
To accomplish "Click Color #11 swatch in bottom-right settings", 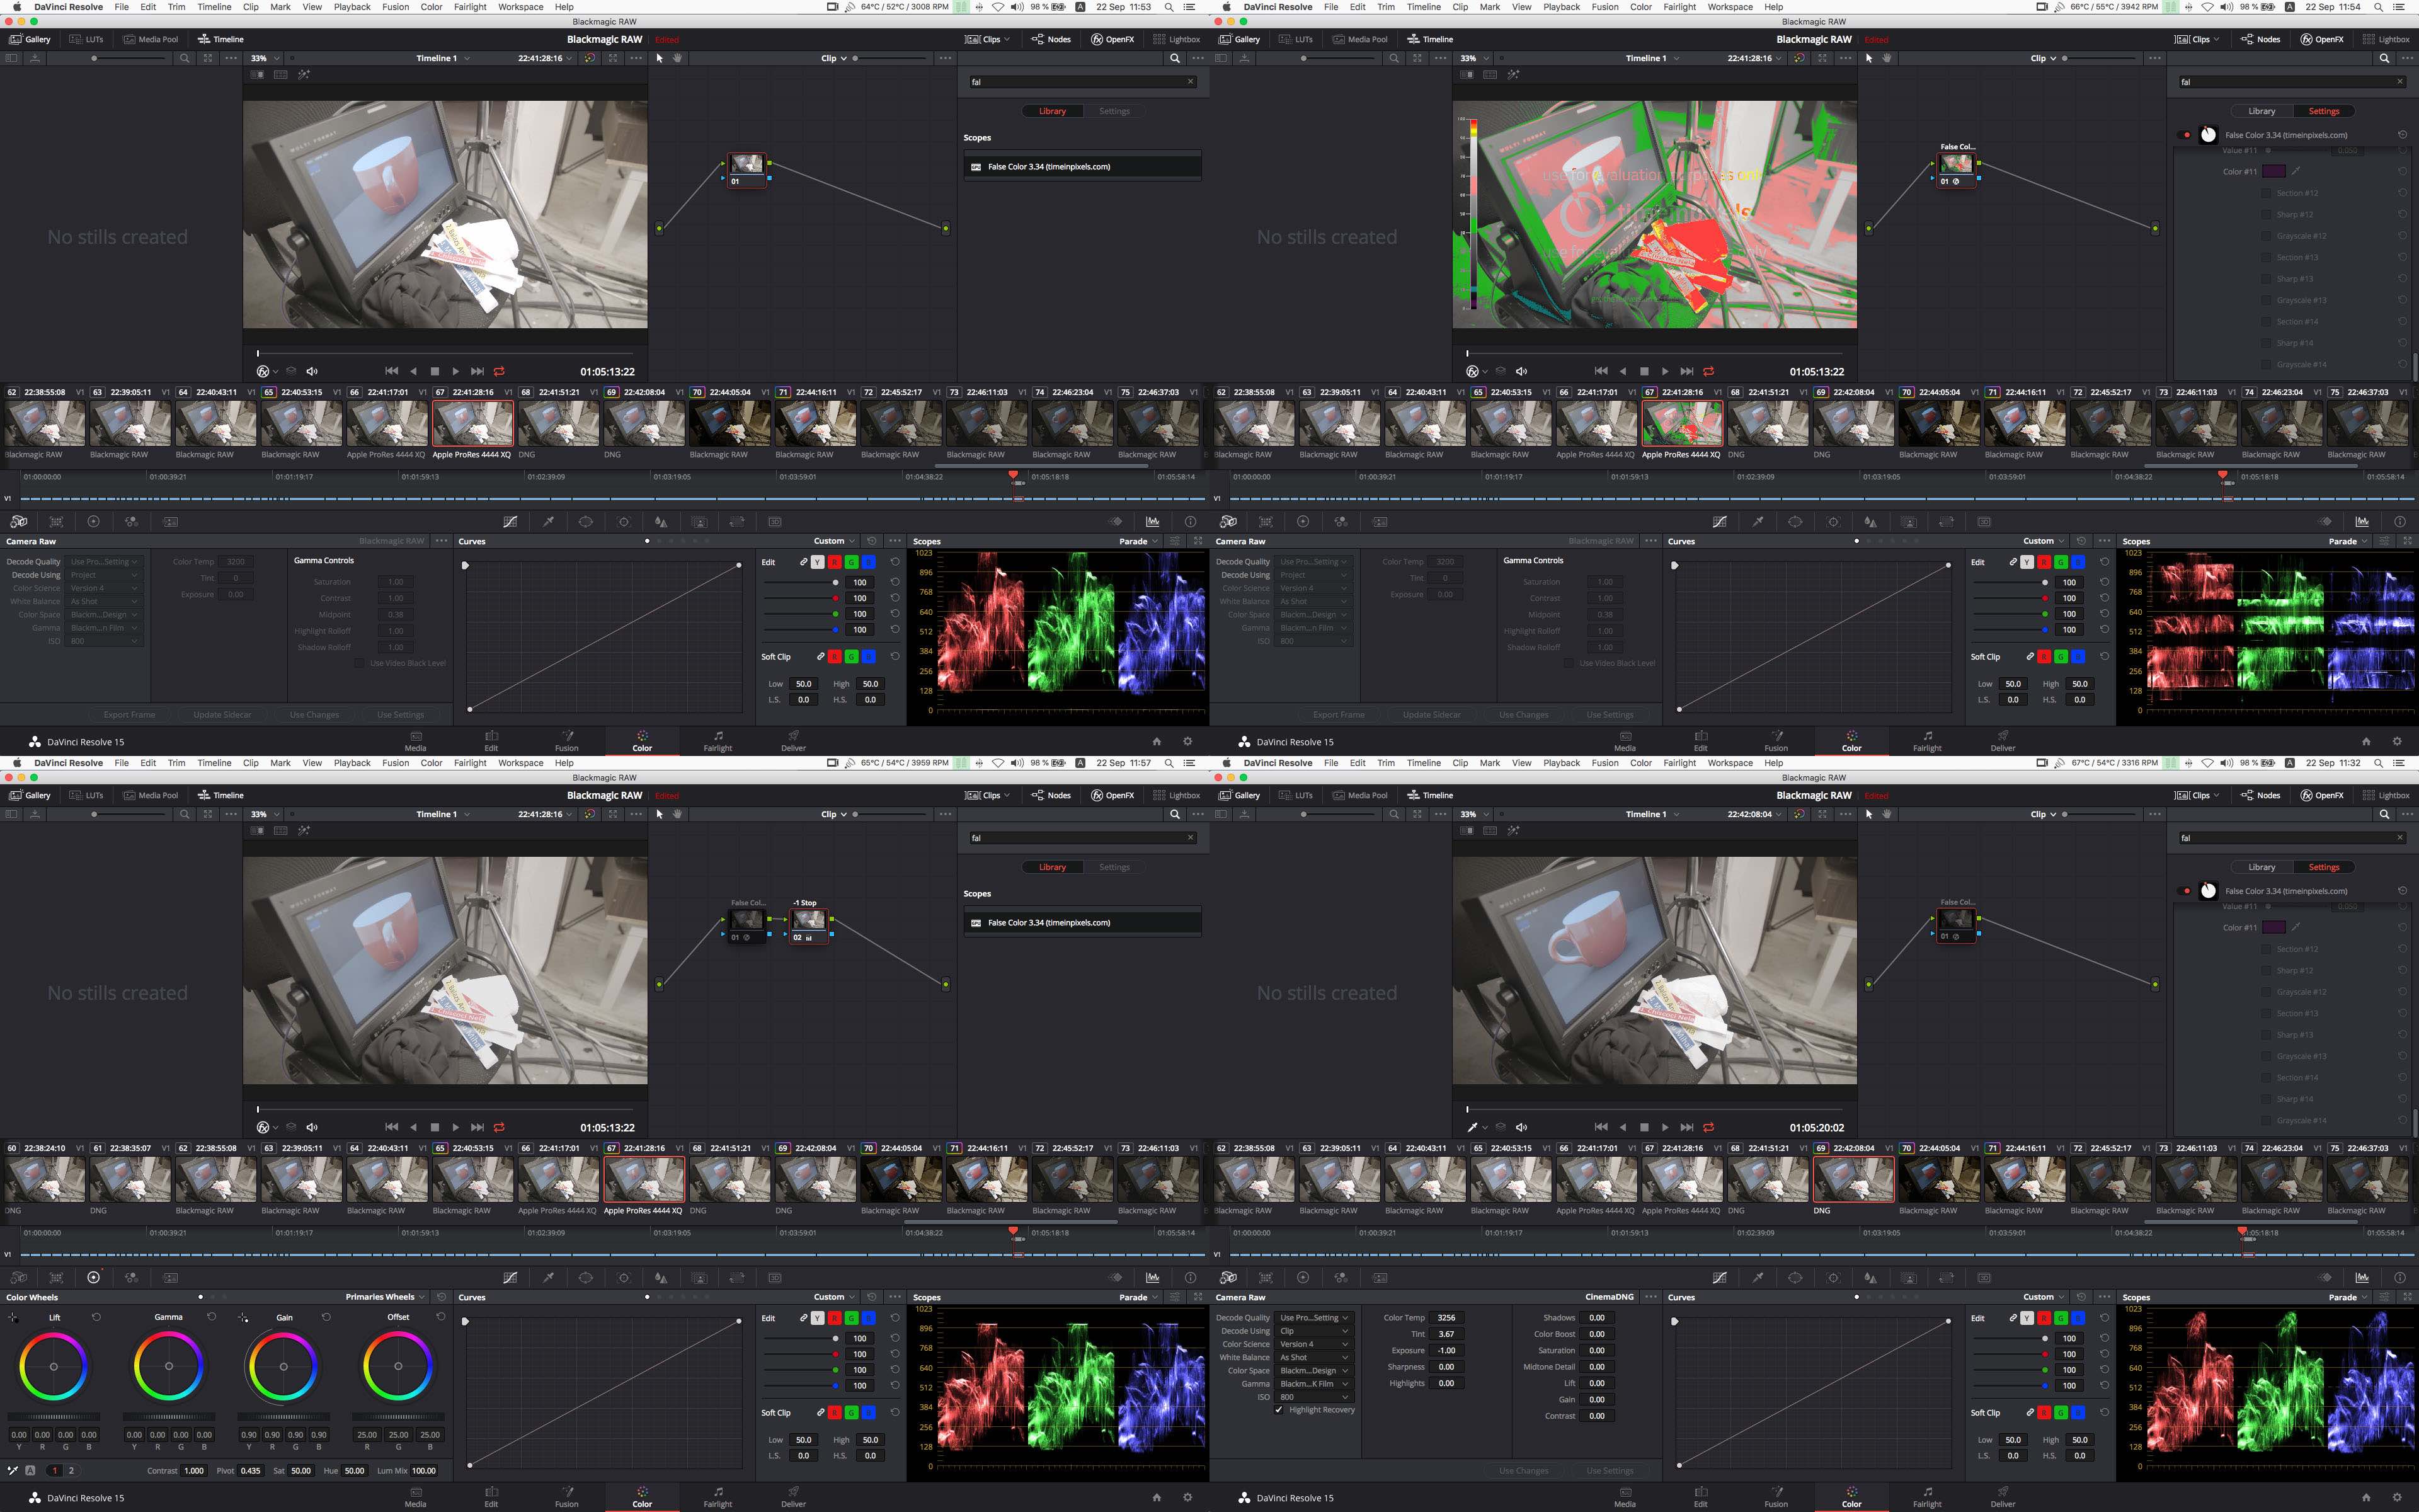I will [2273, 927].
